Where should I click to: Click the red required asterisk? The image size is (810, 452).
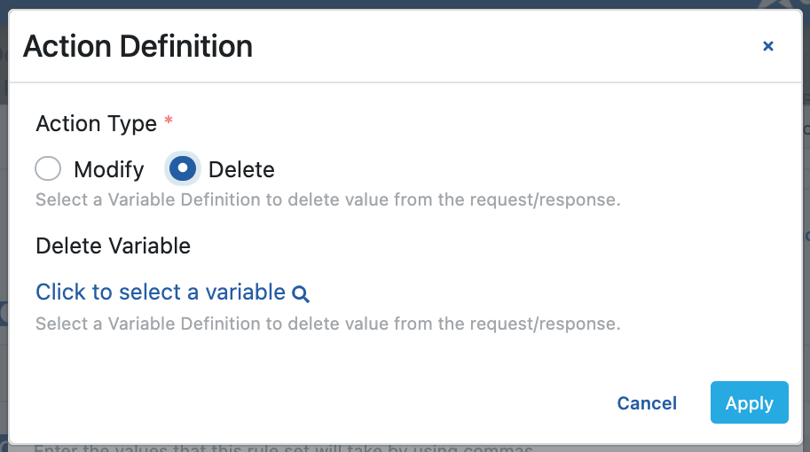tap(169, 121)
